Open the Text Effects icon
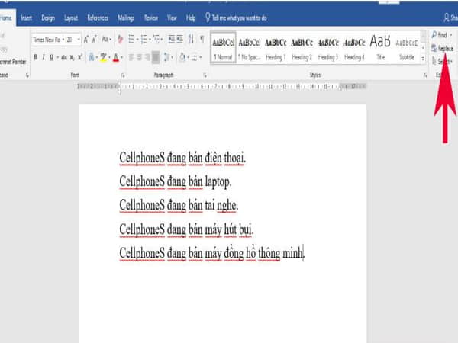 coord(92,57)
